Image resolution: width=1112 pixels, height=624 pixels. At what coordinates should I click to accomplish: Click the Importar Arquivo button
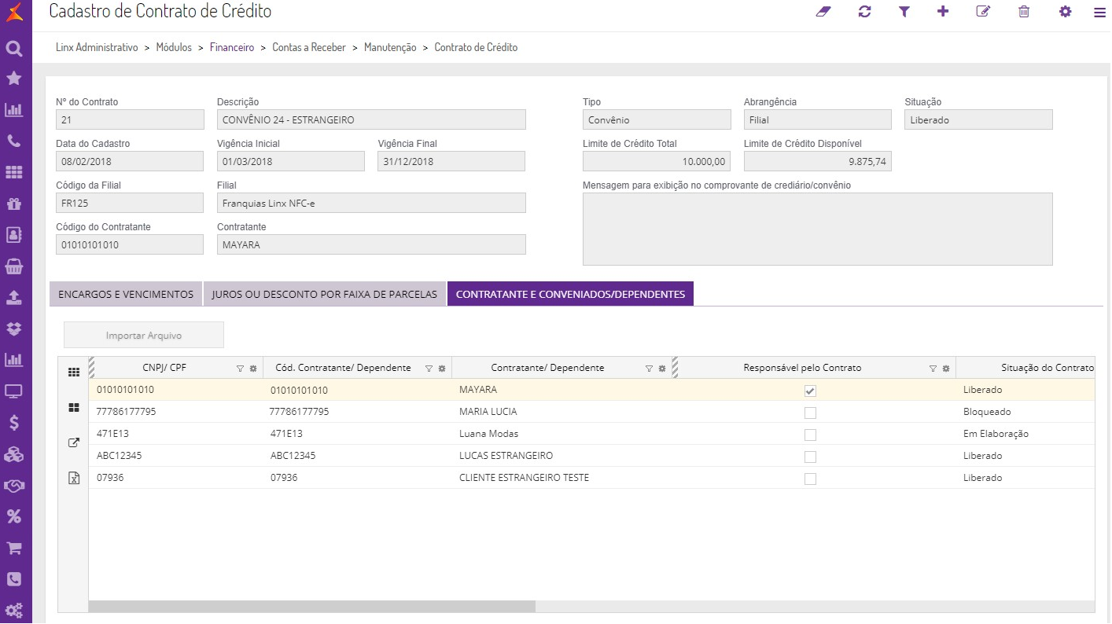pos(144,336)
